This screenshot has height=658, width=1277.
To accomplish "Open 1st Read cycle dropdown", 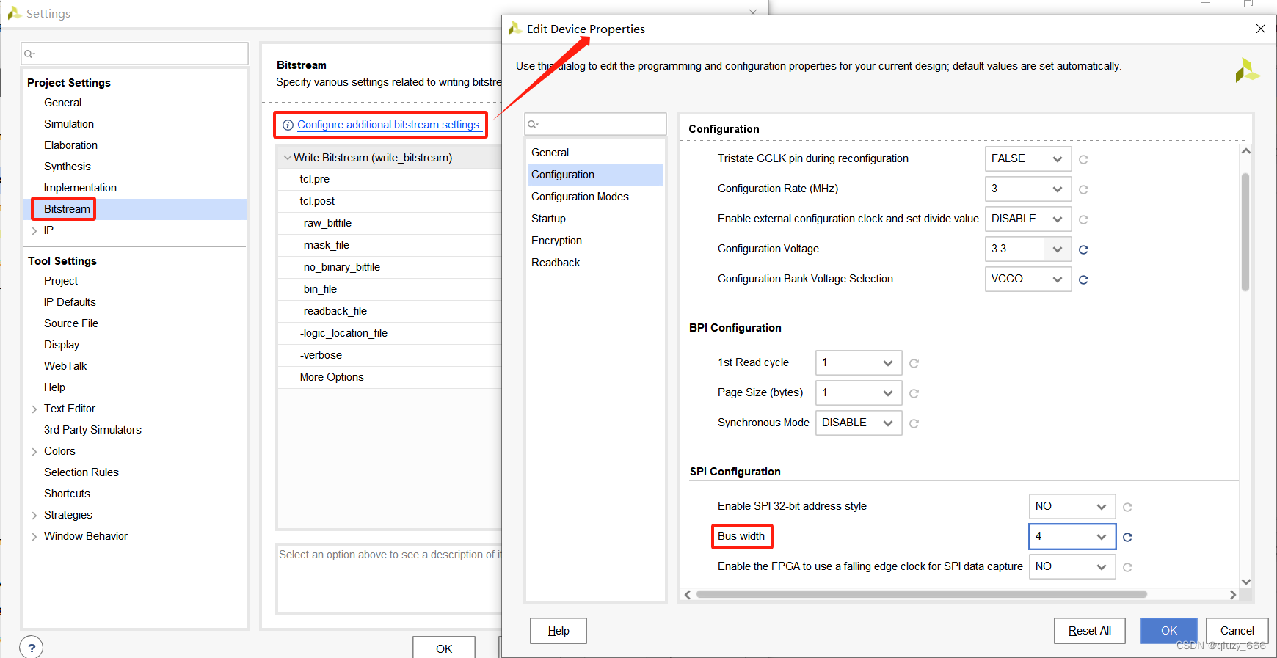I will click(x=859, y=362).
